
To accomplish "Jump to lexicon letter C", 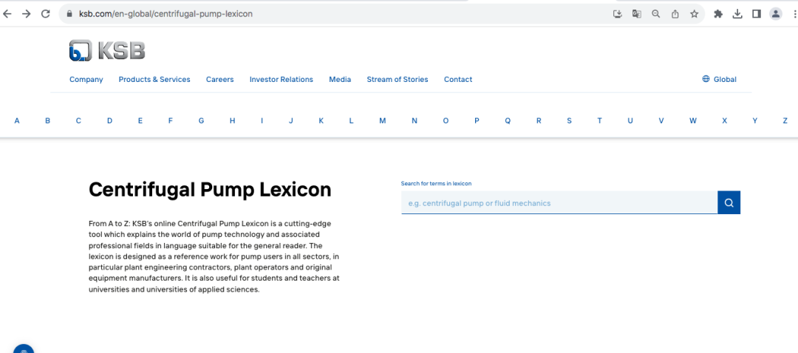I will pos(78,120).
